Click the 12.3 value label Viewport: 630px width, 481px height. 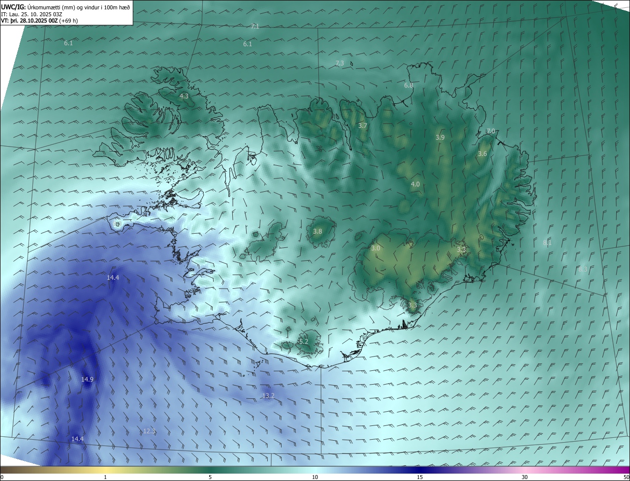[x=150, y=431]
